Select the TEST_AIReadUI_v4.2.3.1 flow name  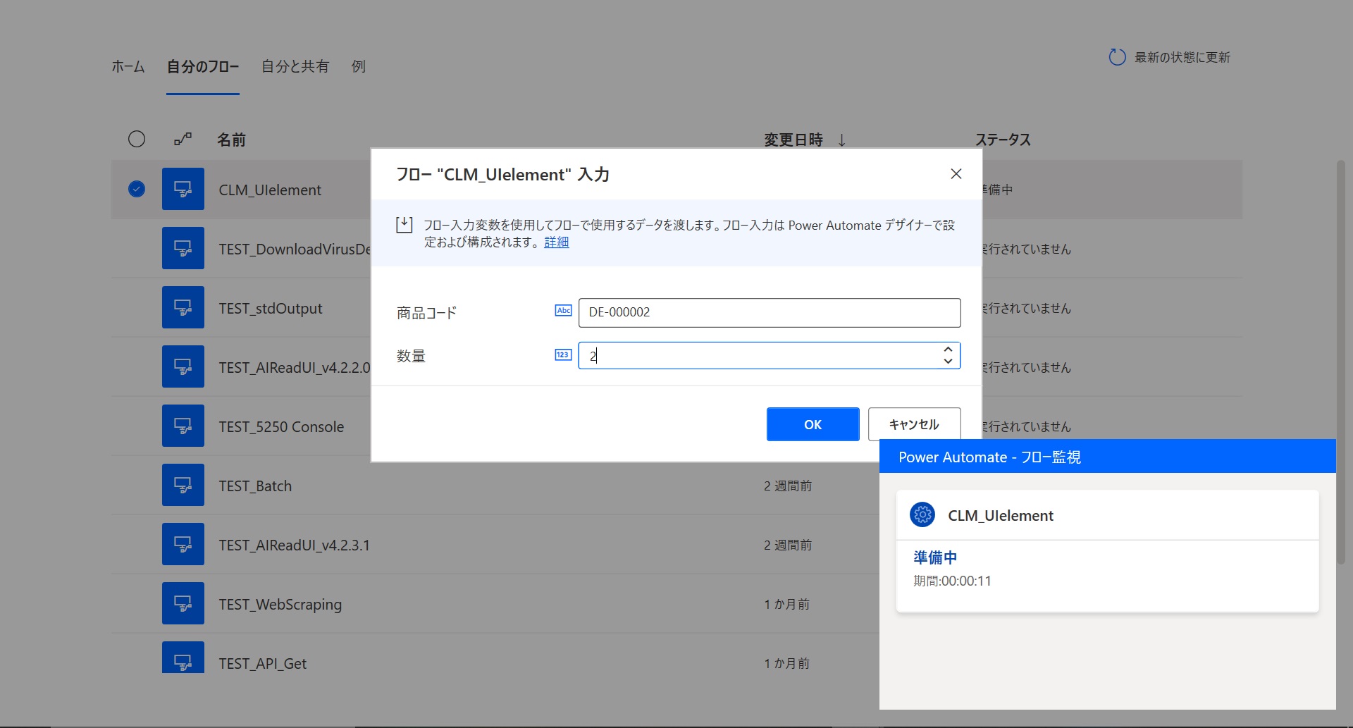coord(295,545)
